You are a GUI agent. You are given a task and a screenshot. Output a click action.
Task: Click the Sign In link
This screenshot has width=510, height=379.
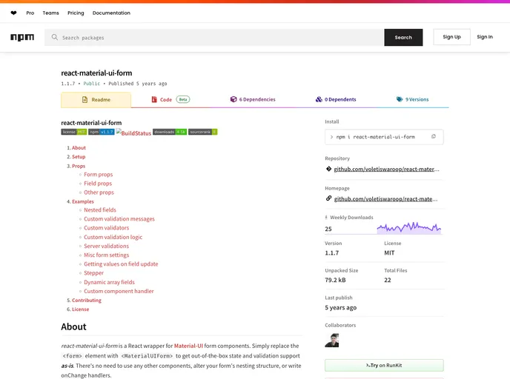(485, 37)
